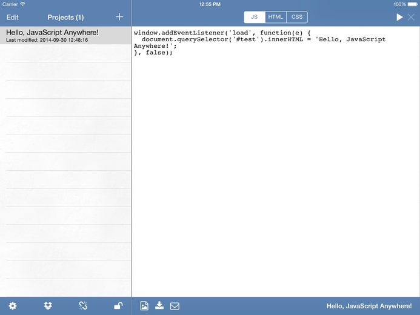The height and width of the screenshot is (315, 420).
Task: Switch to the CSS tab
Action: click(297, 17)
